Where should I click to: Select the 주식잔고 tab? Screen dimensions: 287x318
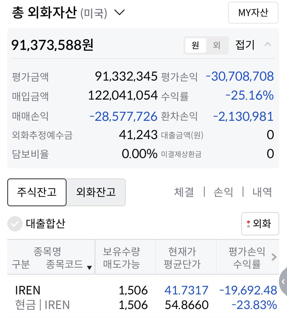tap(37, 192)
